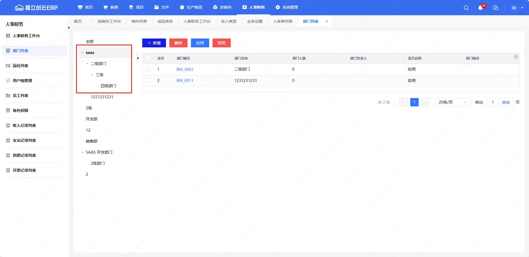Open the 20条/页 page size dropdown
Viewport: 529px width, 257px height.
(453, 102)
